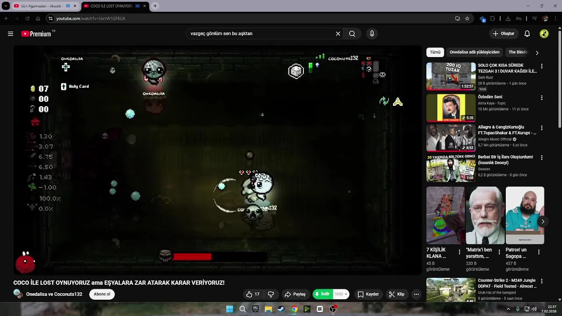Open YouTube notifications bell
Image resolution: width=562 pixels, height=316 pixels.
[x=527, y=33]
